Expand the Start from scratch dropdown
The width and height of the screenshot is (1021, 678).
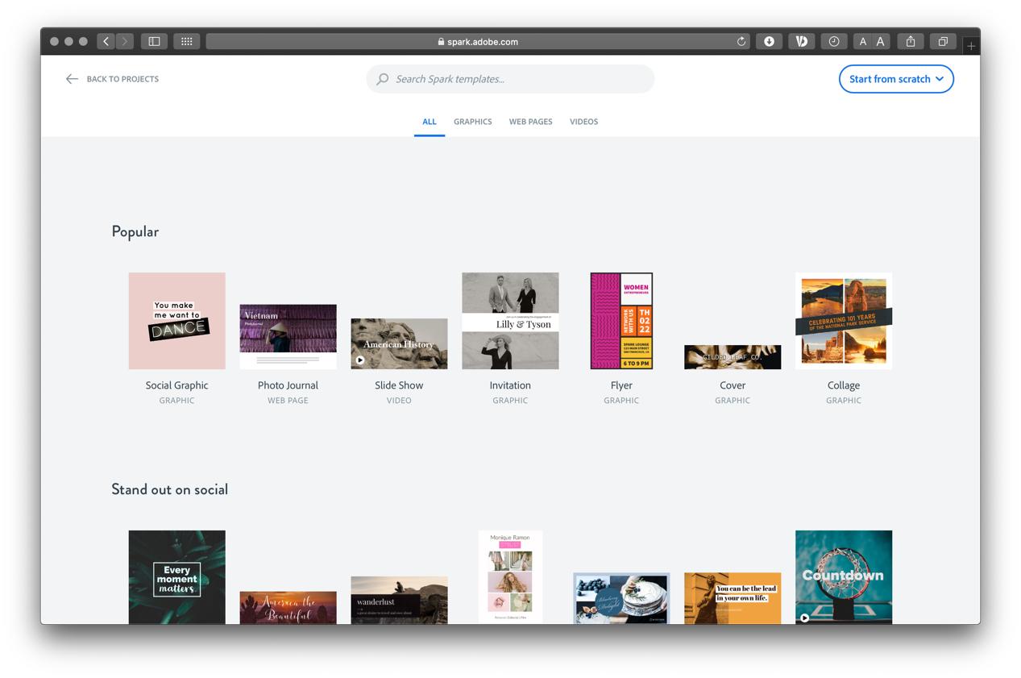point(940,79)
